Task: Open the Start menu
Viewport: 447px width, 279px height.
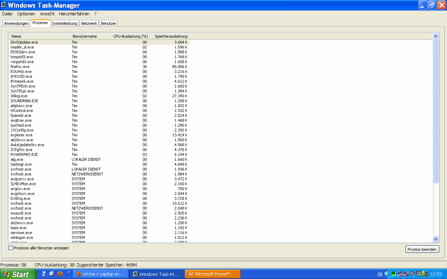Action: click(x=18, y=274)
